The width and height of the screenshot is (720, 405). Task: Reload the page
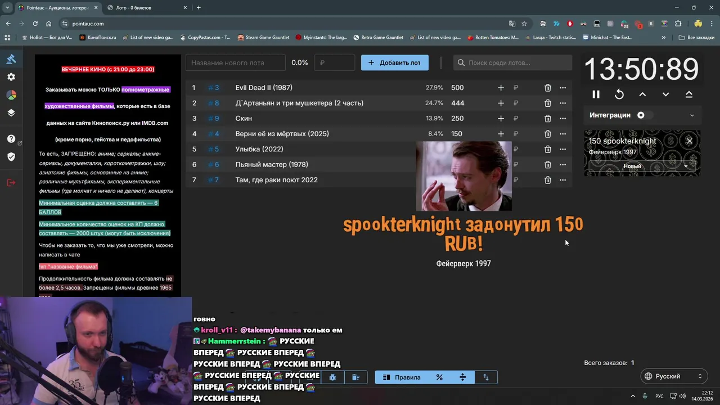[x=35, y=24]
